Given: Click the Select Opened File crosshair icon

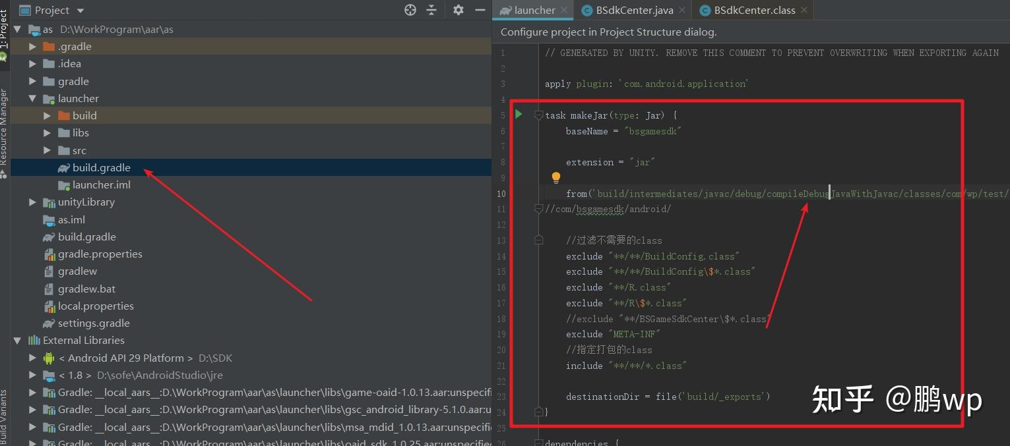Looking at the screenshot, I should coord(410,10).
